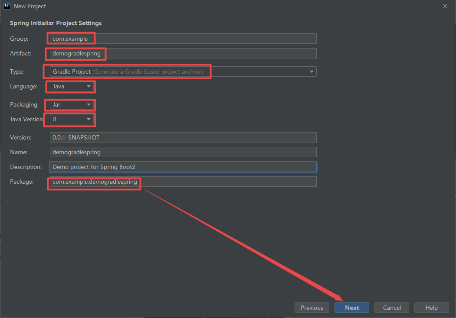Click the Description label
The width and height of the screenshot is (456, 318).
pyautogui.click(x=26, y=167)
